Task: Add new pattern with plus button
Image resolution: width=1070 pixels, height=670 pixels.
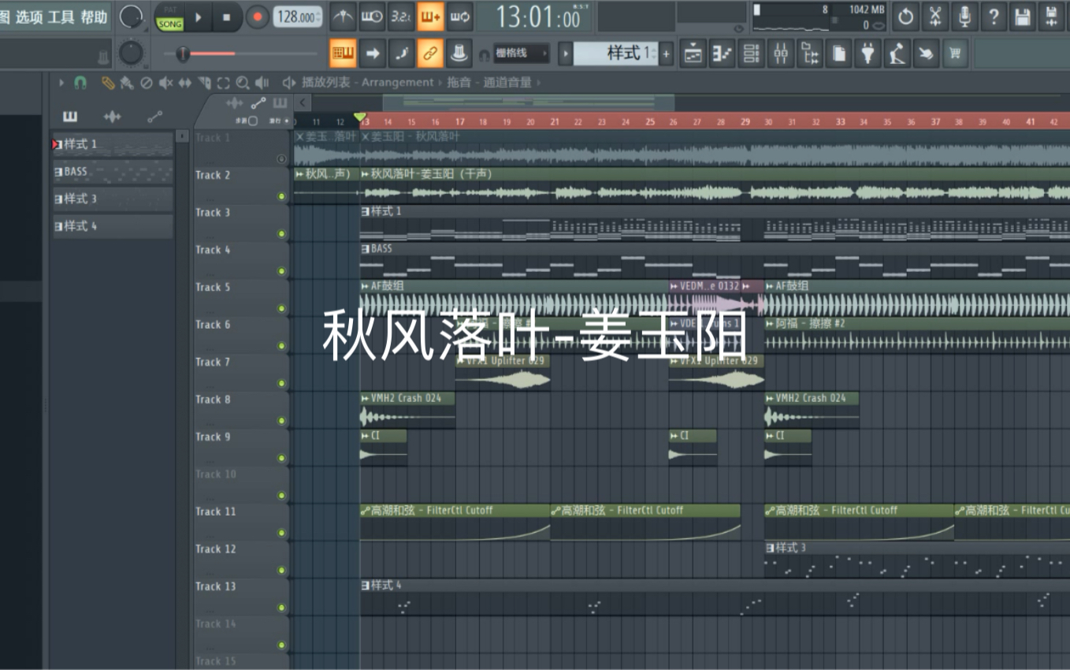Action: click(667, 54)
